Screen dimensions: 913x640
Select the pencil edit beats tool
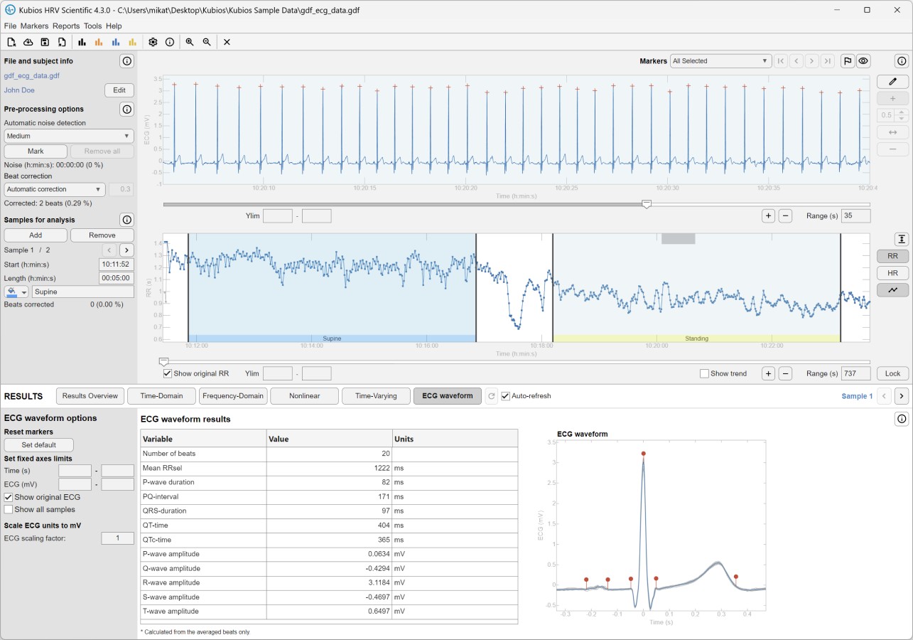coord(892,82)
